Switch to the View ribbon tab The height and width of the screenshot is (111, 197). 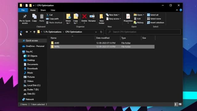[x=53, y=10]
